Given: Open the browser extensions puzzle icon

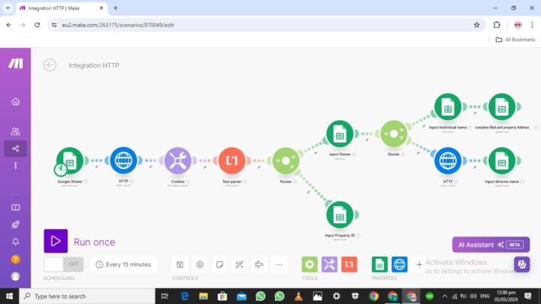Looking at the screenshot, I should coord(497,25).
